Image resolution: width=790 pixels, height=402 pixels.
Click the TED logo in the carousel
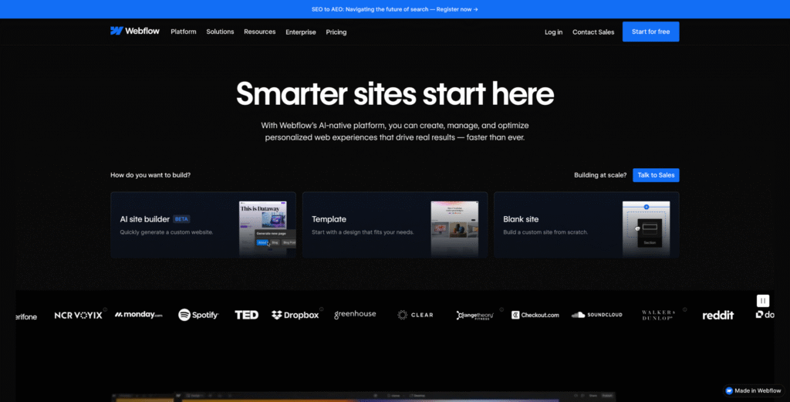(x=246, y=315)
